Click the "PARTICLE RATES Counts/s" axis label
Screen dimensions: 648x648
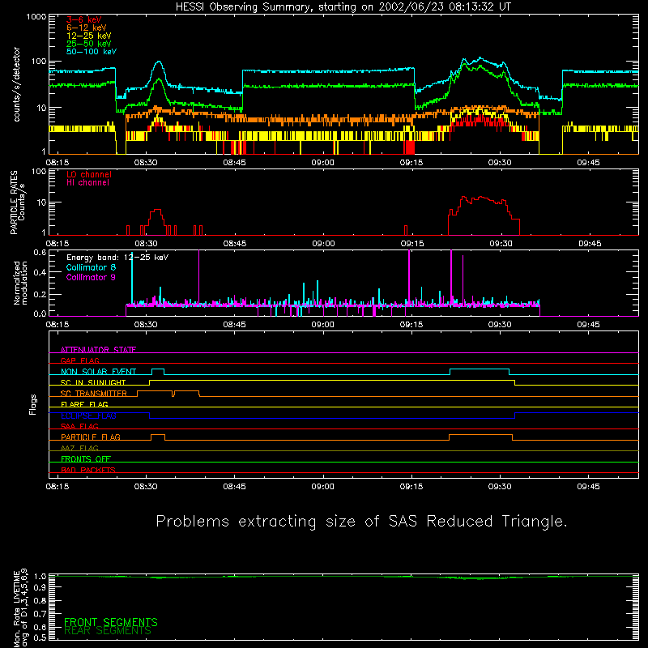pyautogui.click(x=17, y=202)
